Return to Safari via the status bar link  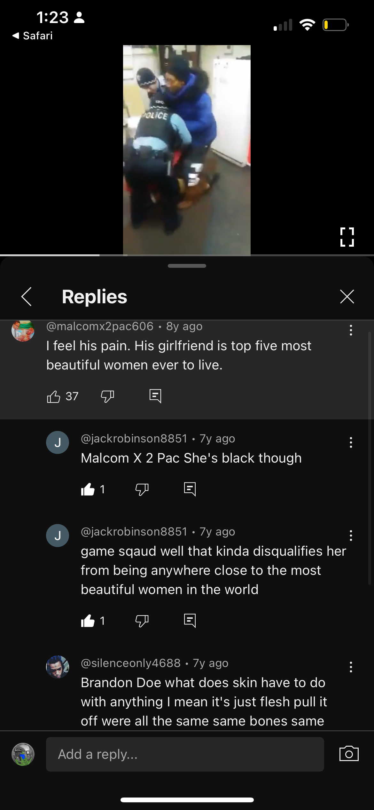pos(32,36)
